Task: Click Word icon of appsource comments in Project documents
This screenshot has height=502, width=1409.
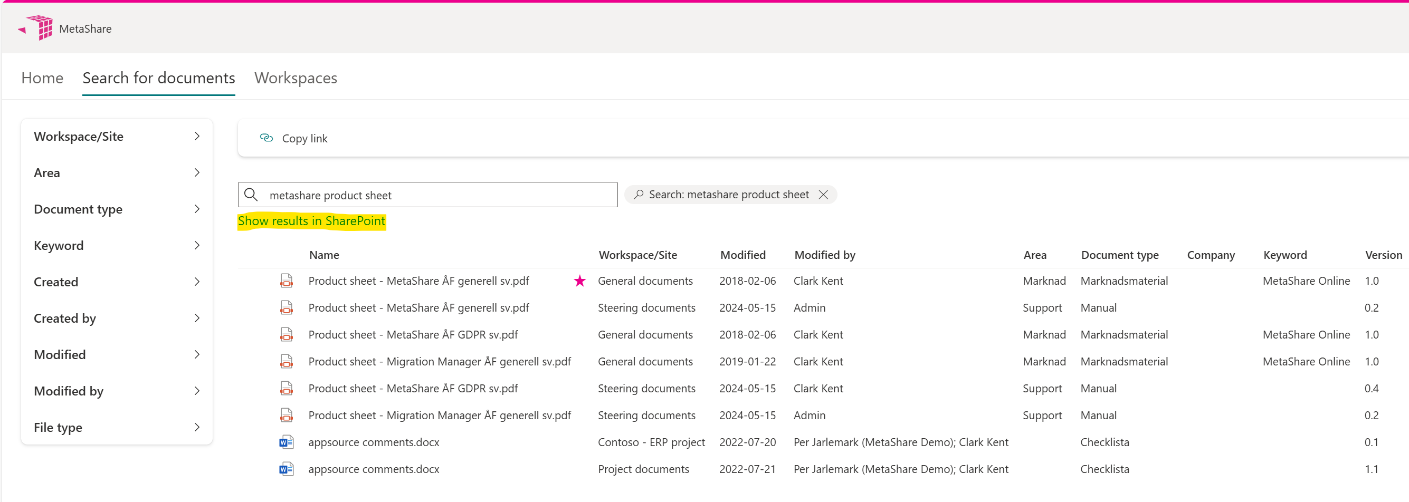Action: [x=286, y=469]
